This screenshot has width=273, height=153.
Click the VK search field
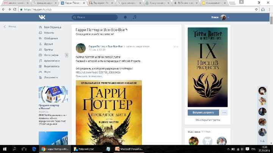coord(94,17)
